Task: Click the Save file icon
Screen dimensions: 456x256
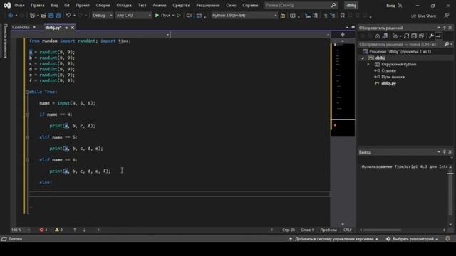Action: (51, 16)
